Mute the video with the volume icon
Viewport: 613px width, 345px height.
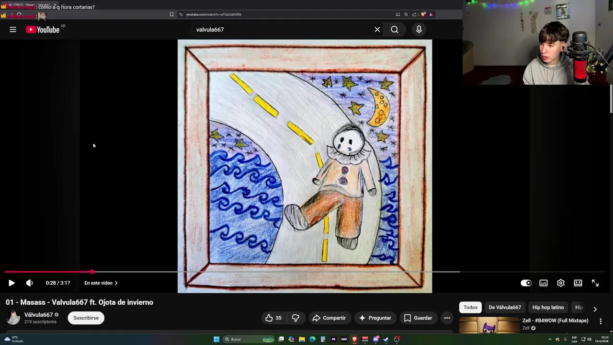point(29,283)
